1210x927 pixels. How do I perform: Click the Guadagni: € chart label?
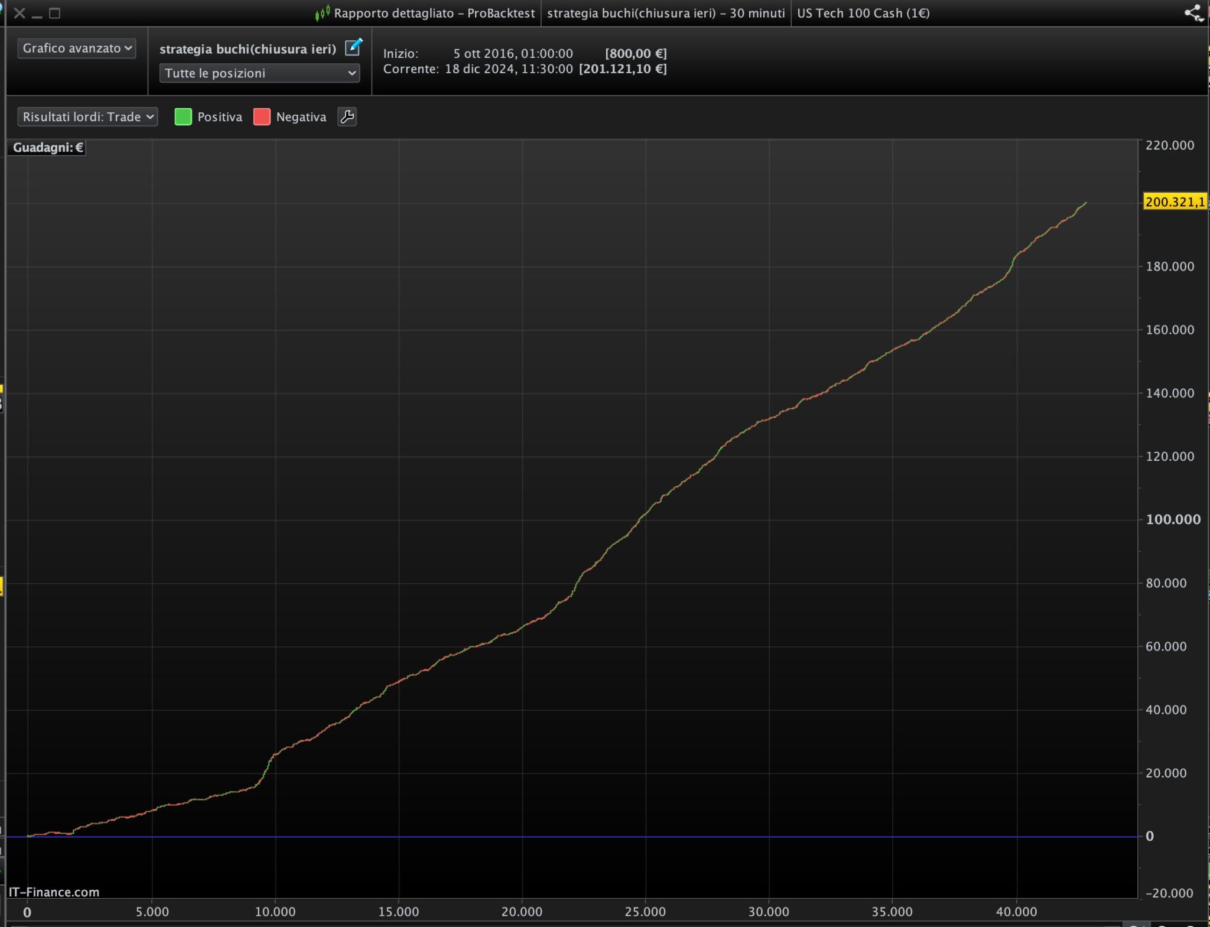pos(48,148)
